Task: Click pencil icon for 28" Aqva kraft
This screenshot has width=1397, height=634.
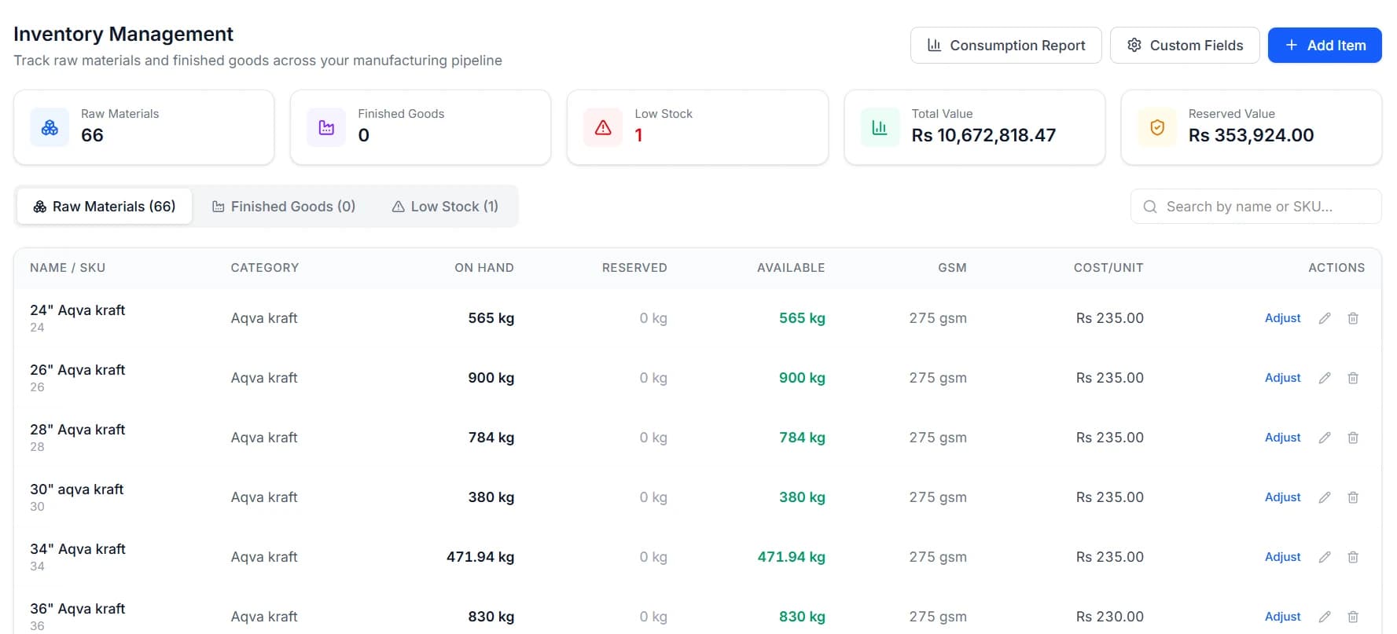Action: (1325, 438)
